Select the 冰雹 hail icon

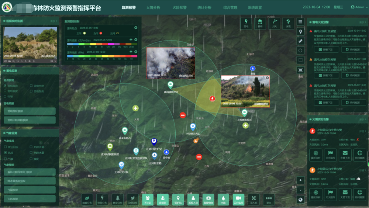pos(288,23)
